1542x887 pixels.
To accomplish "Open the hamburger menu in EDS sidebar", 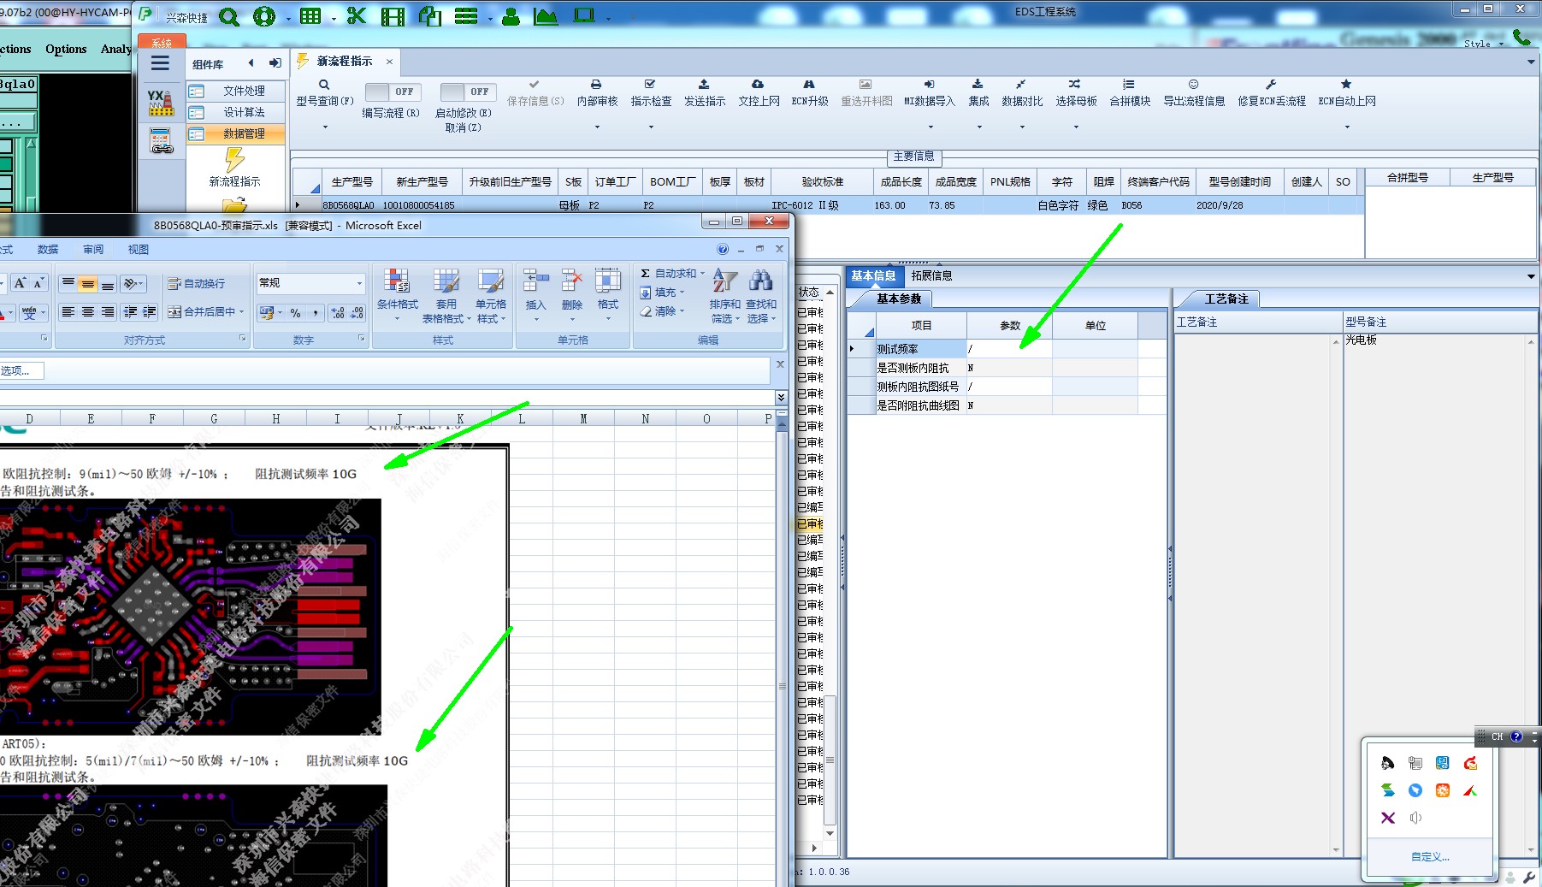I will point(160,63).
